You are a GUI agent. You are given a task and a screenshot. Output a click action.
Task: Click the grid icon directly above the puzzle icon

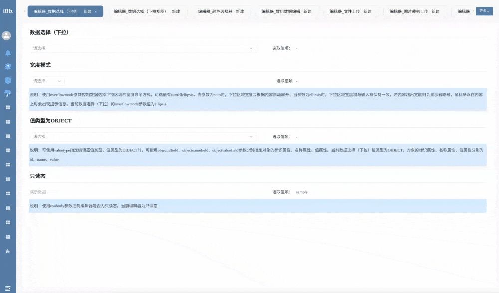(8, 237)
